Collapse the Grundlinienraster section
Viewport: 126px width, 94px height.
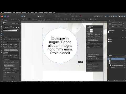(x=87, y=61)
